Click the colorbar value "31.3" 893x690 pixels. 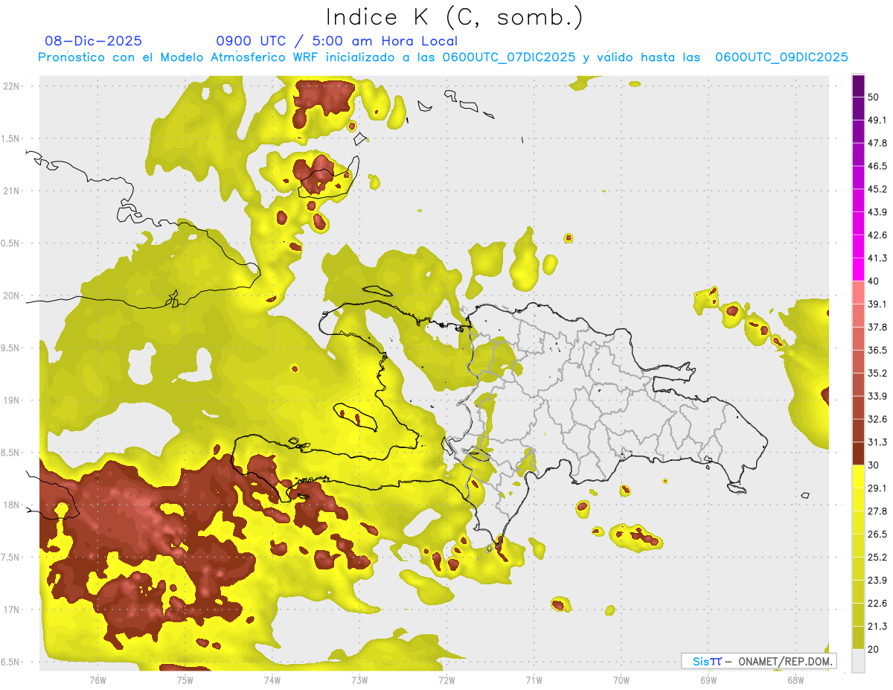[x=877, y=442]
